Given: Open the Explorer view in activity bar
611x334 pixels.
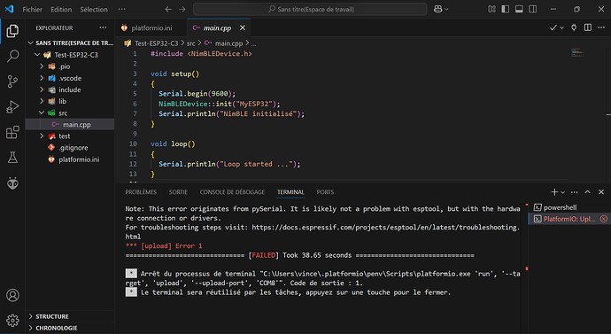Looking at the screenshot, I should (12, 31).
